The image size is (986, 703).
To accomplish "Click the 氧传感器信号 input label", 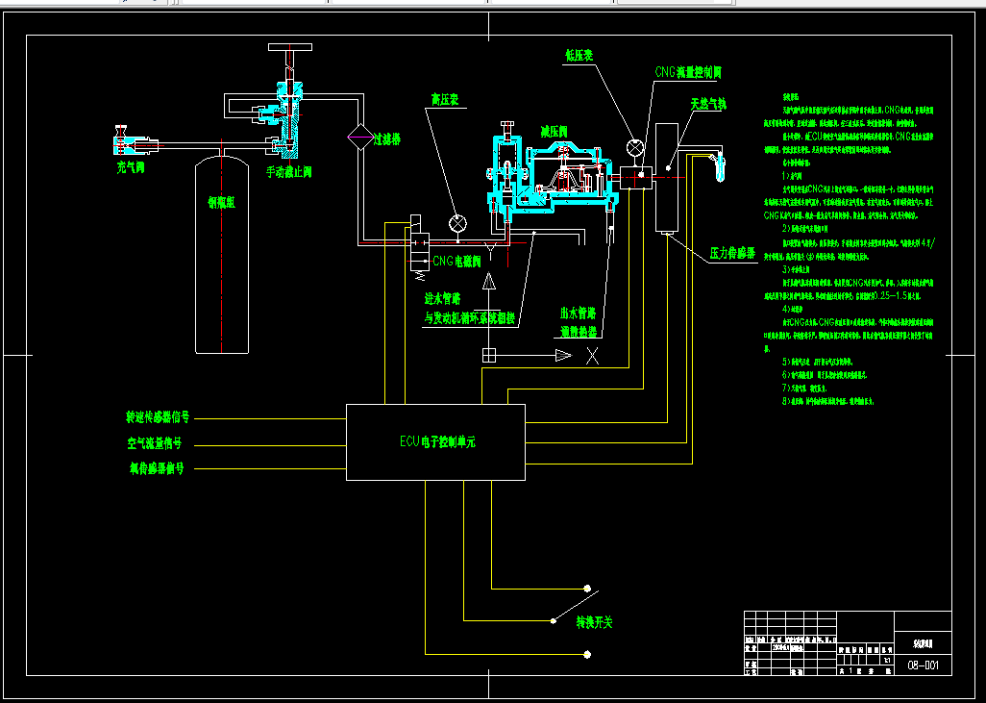I will click(x=156, y=468).
